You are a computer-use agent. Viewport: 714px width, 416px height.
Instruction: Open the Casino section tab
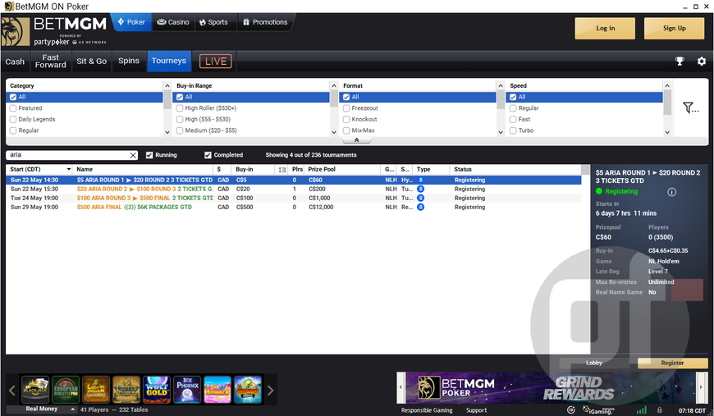pos(173,22)
